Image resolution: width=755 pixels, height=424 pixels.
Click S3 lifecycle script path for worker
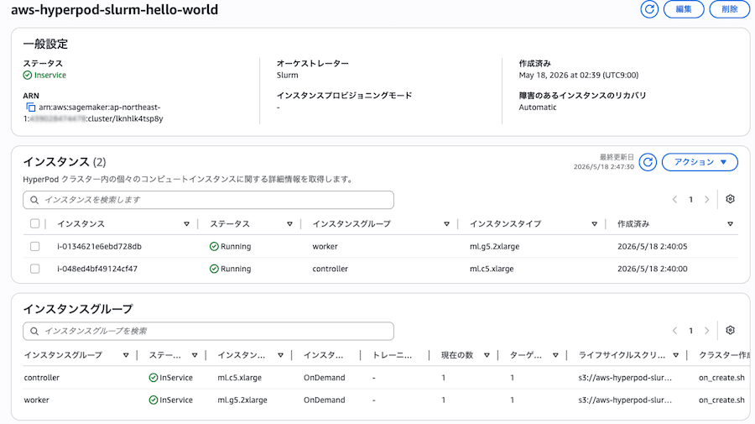coord(625,400)
